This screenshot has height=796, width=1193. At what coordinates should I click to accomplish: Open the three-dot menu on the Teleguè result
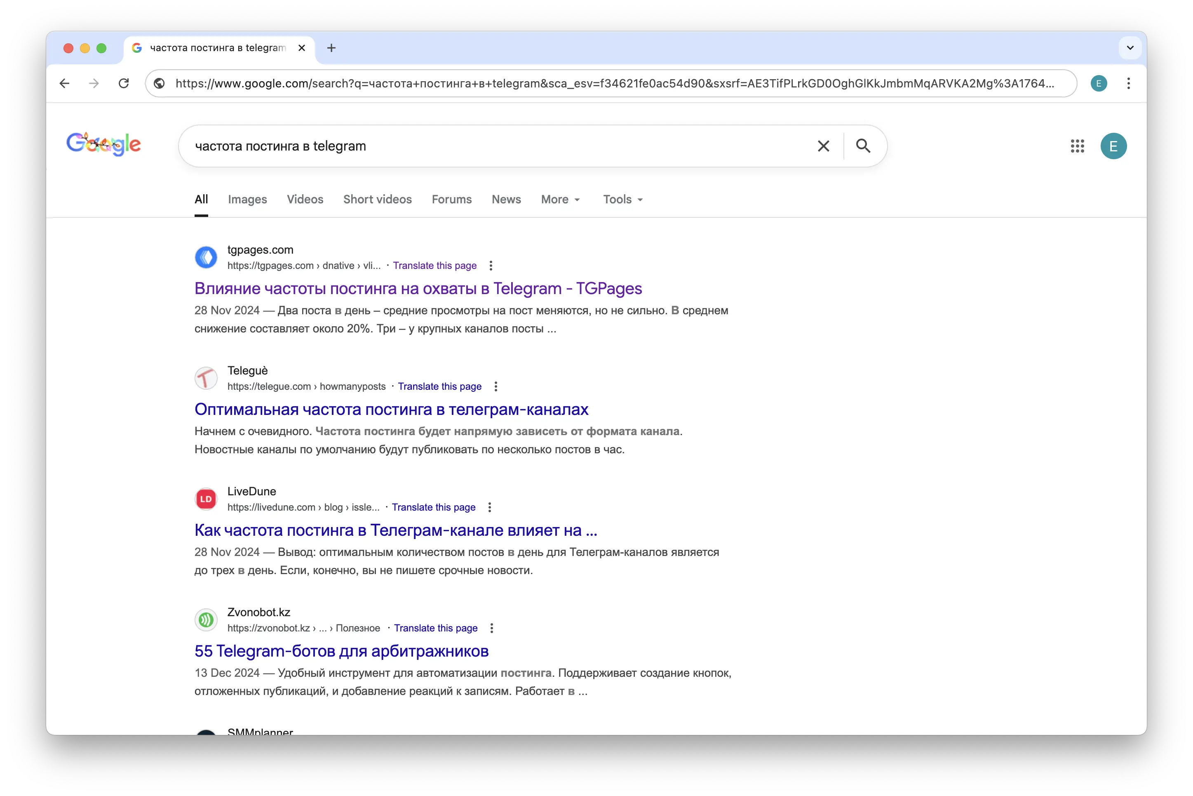click(496, 386)
